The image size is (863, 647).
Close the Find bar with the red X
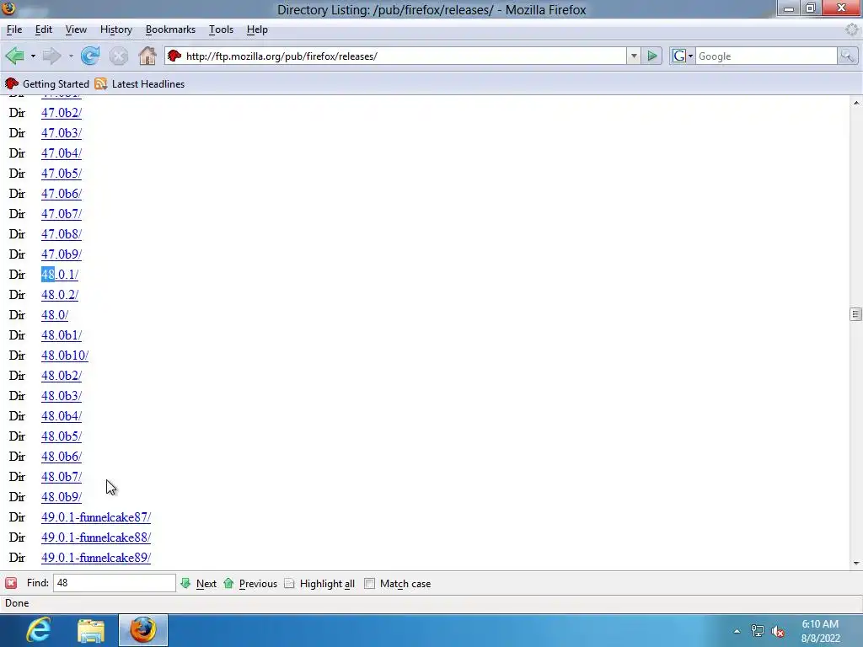click(11, 583)
